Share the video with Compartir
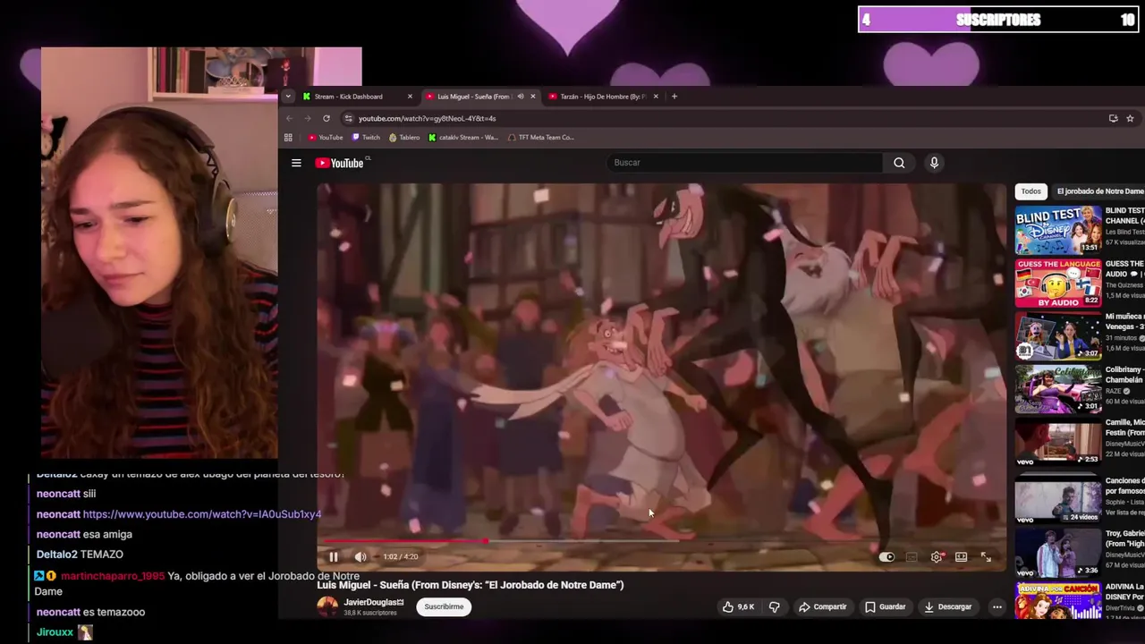 (822, 606)
